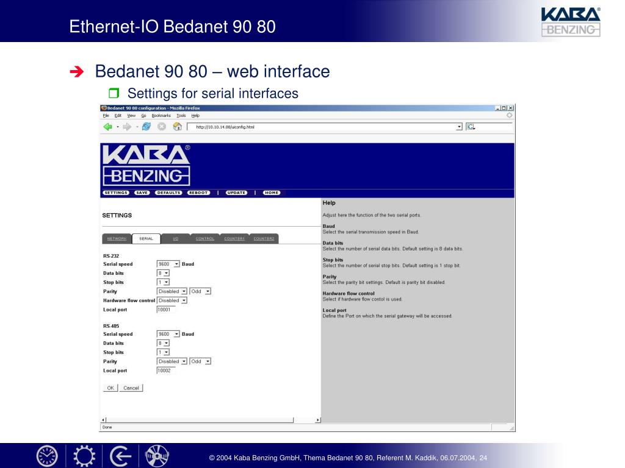The height and width of the screenshot is (468, 625).
Task: Open RS-485 Parity Disabled dropdown
Action: click(184, 361)
